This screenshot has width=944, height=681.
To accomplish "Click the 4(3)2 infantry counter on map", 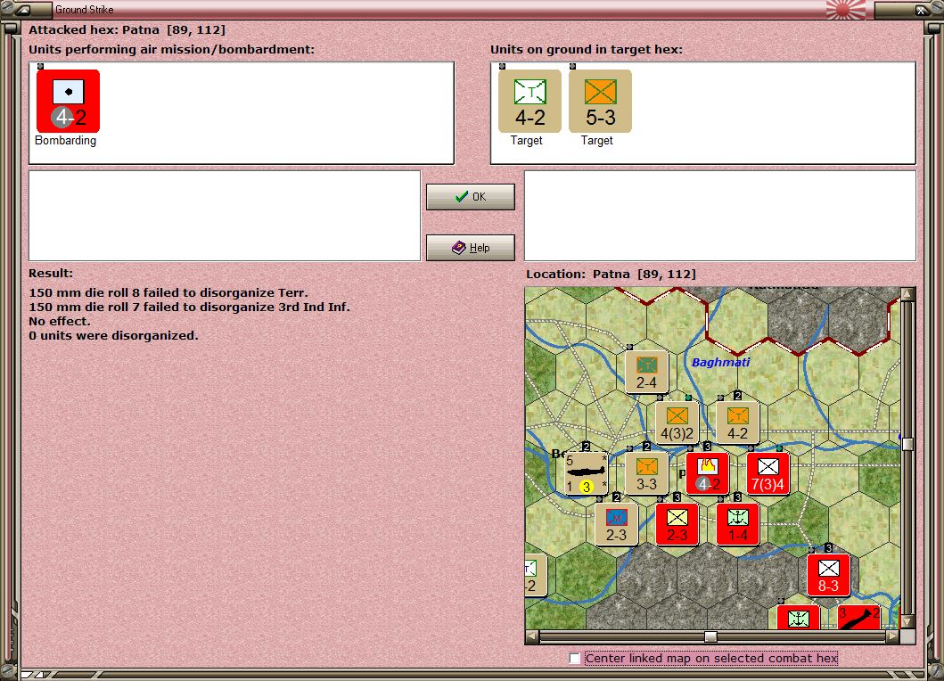I will pyautogui.click(x=677, y=423).
